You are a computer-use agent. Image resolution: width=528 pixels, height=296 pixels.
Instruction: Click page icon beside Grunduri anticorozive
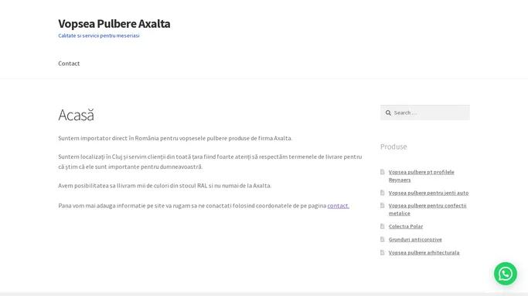coord(382,239)
